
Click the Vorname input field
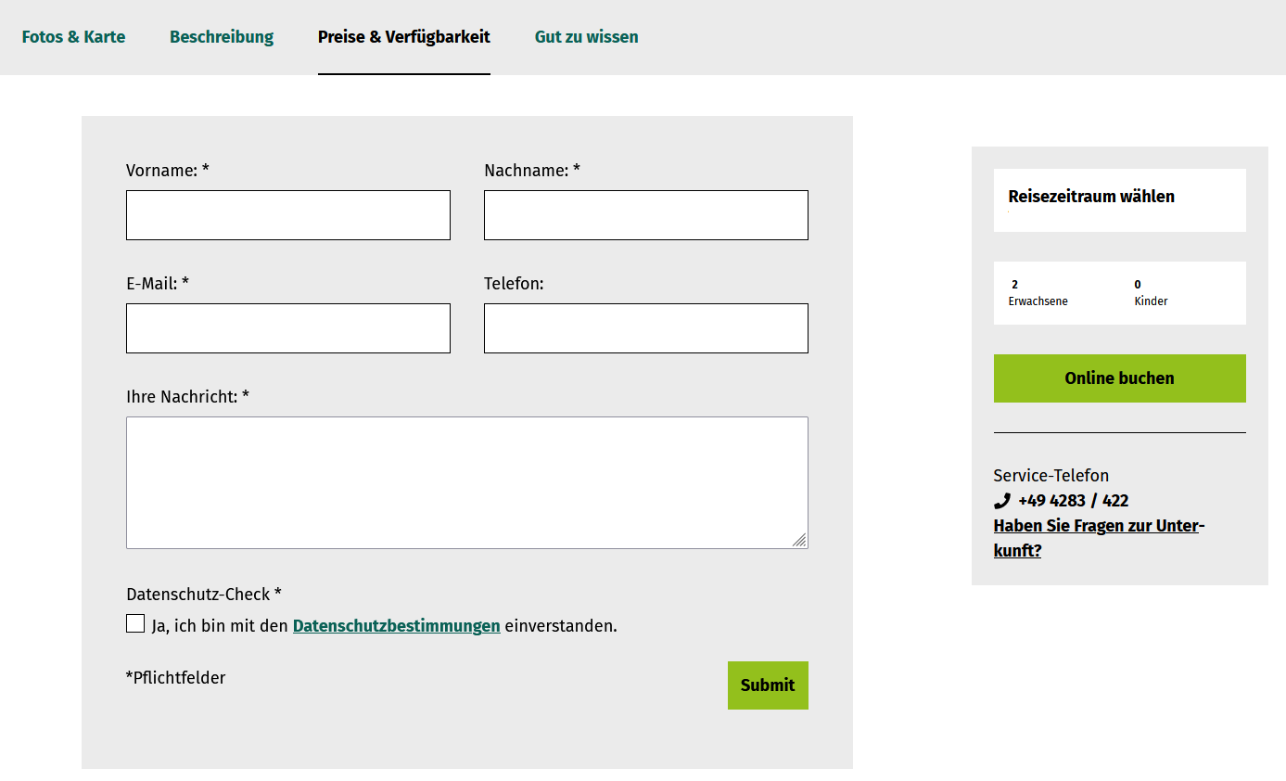288,215
